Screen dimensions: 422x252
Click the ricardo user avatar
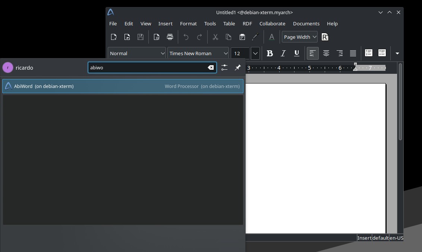8,67
